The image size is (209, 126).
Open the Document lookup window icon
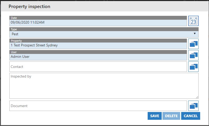click(193, 106)
